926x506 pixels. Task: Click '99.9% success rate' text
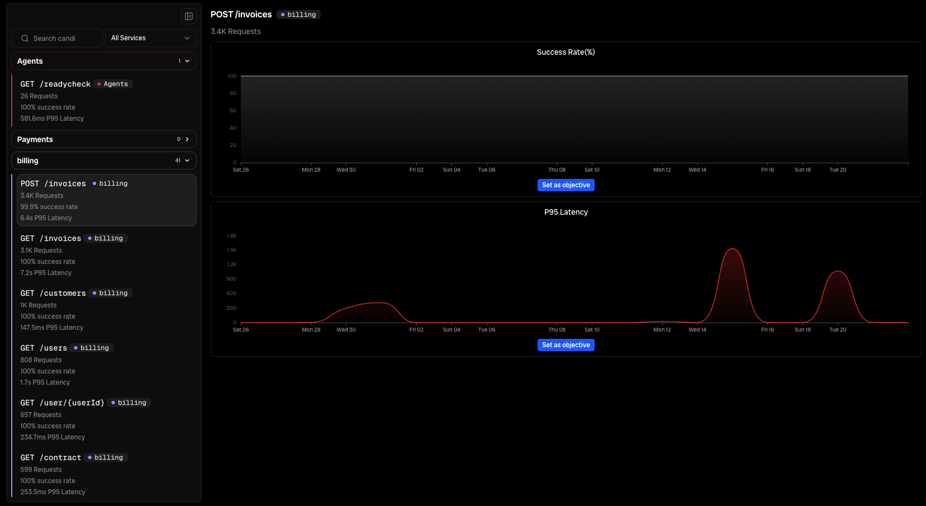49,207
